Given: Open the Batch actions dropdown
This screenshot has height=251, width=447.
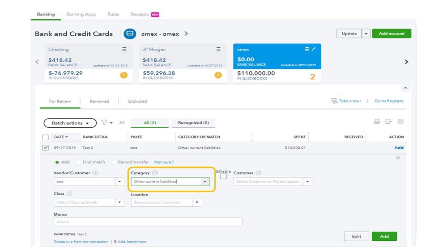Looking at the screenshot, I should [x=70, y=123].
